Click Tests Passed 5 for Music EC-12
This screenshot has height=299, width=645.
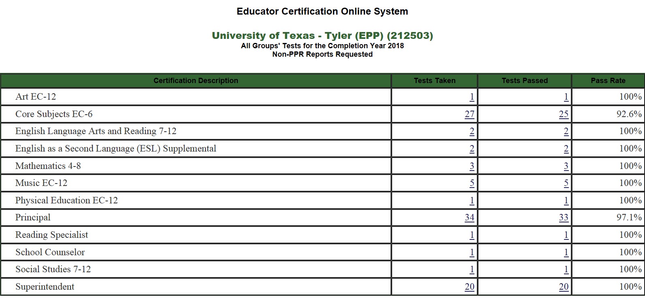(566, 183)
